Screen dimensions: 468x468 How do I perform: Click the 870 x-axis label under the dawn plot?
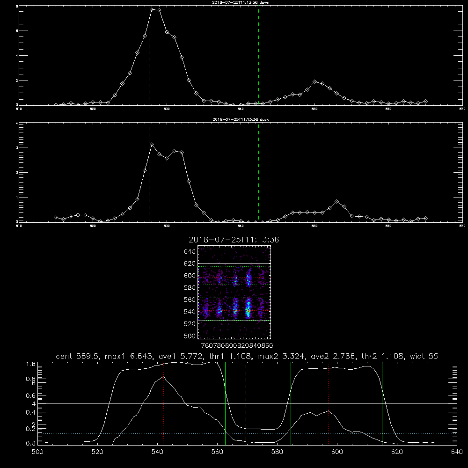pyautogui.click(x=462, y=109)
